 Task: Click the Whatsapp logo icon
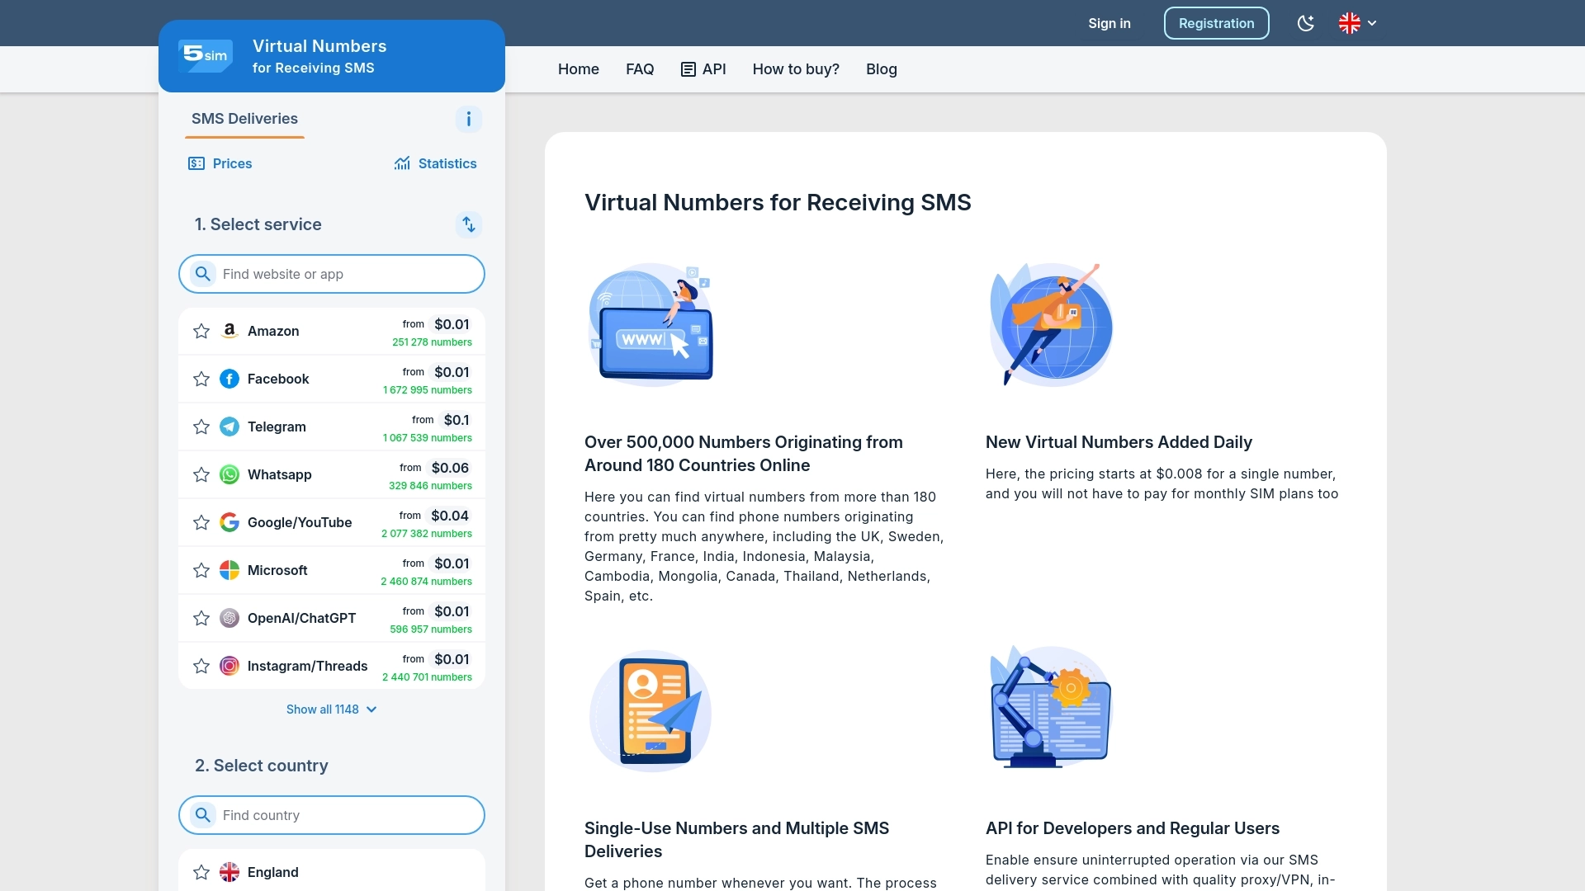pos(229,474)
